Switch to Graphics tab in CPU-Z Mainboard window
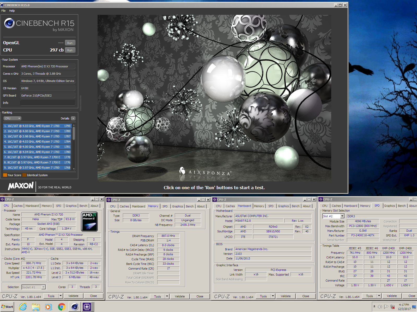Viewport: 417px width, 312px height. point(283,206)
